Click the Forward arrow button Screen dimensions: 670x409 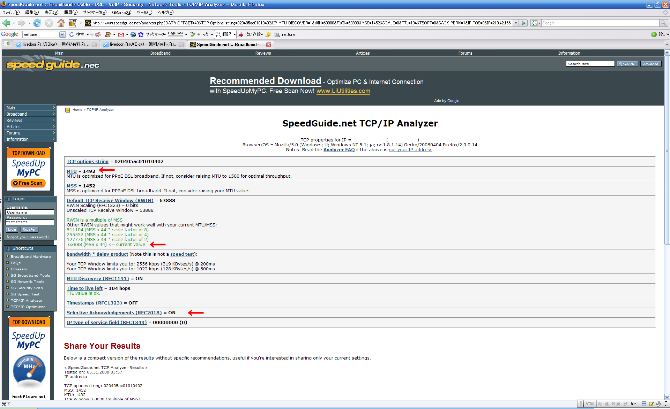click(22, 23)
